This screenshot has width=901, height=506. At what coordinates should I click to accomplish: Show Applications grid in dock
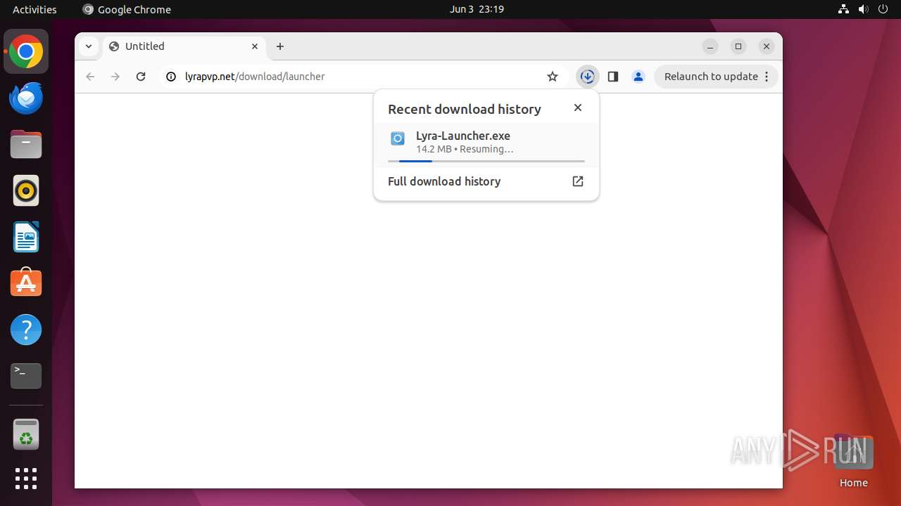(x=26, y=479)
